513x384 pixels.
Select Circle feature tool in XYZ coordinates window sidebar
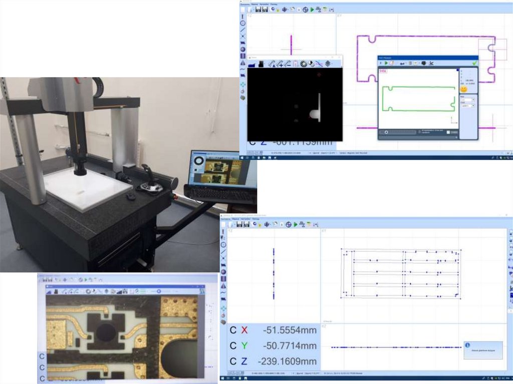point(223,245)
